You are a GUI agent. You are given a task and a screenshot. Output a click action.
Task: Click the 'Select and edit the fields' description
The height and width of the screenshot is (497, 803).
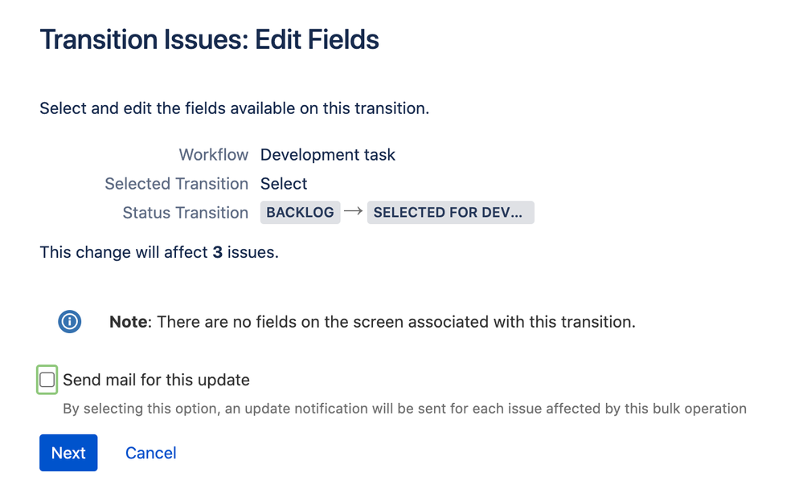(x=235, y=108)
